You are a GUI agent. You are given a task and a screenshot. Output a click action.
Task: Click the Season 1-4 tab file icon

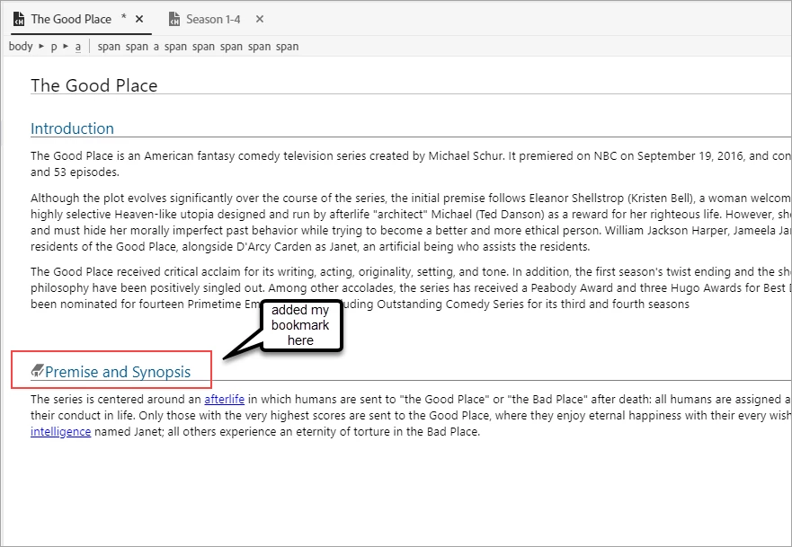[x=174, y=19]
